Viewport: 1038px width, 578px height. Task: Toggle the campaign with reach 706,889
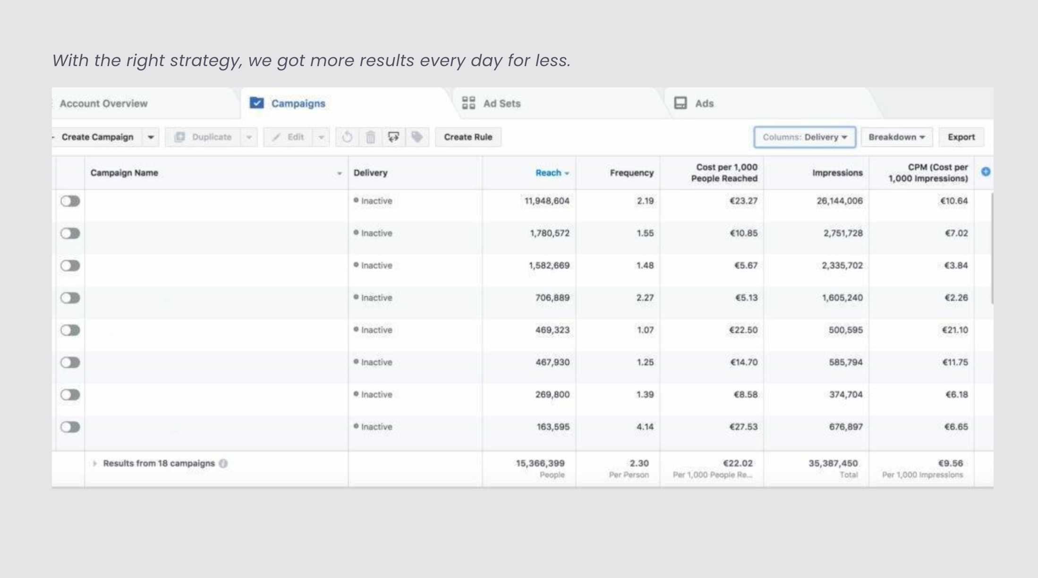click(x=70, y=298)
